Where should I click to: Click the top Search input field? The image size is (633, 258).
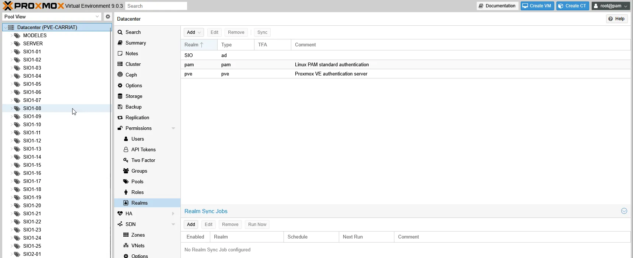click(x=156, y=6)
